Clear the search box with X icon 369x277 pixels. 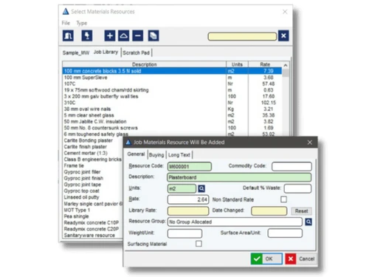pyautogui.click(x=283, y=35)
